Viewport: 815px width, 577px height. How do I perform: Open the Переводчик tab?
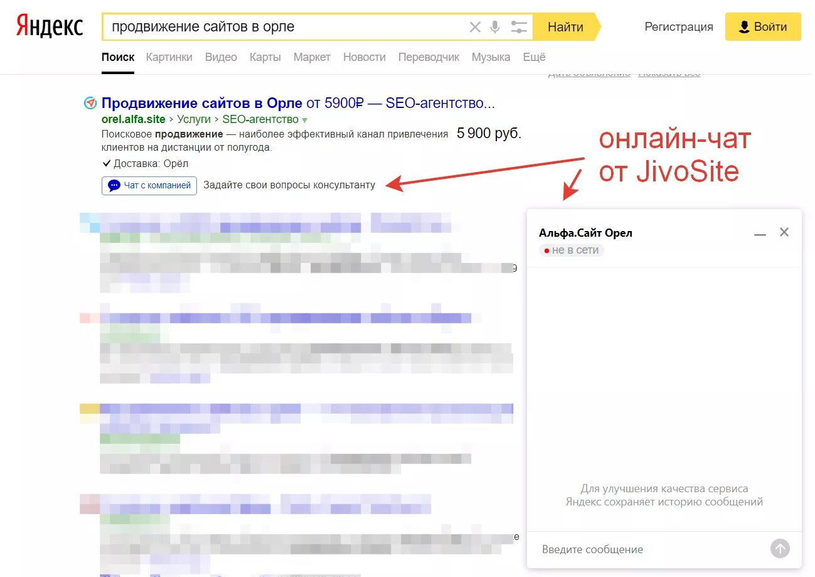(429, 57)
